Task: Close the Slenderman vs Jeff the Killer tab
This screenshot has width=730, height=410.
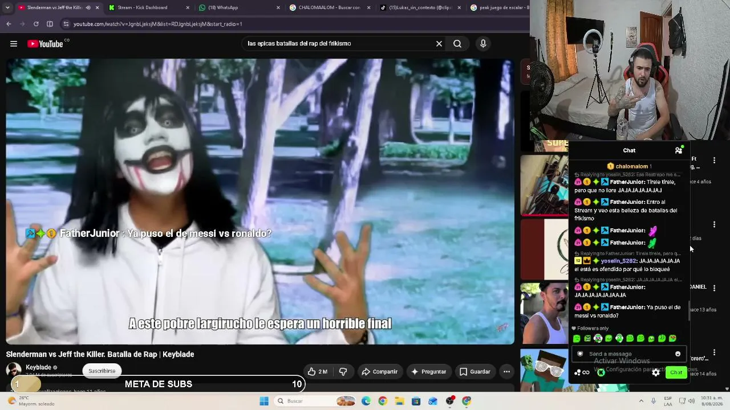Action: click(x=98, y=7)
